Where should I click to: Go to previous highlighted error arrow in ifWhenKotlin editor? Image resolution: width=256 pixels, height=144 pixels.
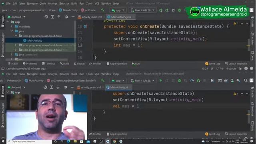point(242,94)
